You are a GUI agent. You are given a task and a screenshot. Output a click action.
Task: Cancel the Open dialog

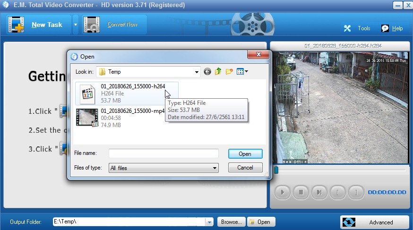(245, 168)
